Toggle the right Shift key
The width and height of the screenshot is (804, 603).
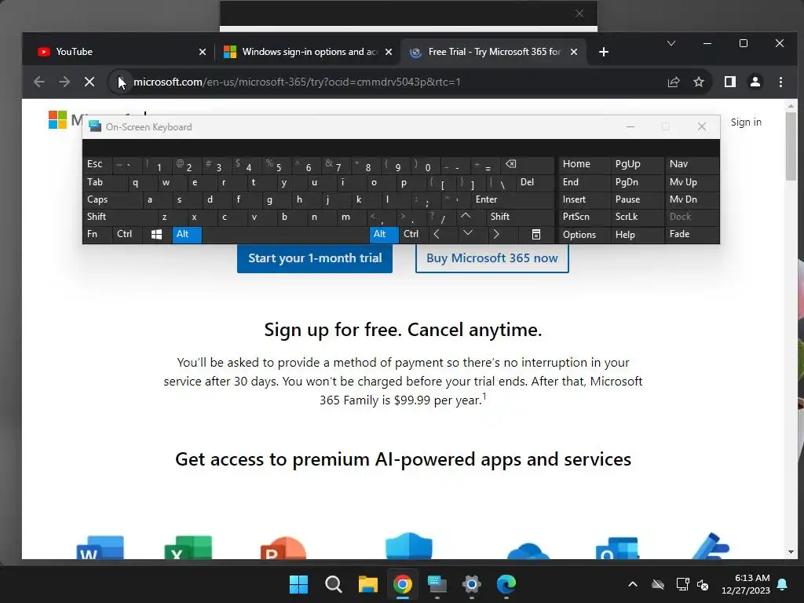click(x=520, y=217)
